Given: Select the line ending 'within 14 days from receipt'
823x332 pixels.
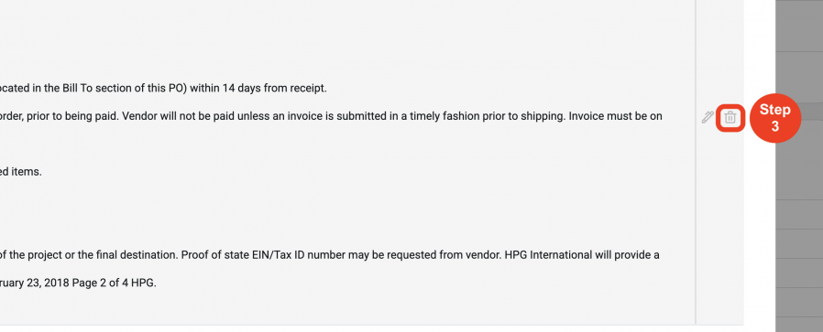Looking at the screenshot, I should (163, 88).
